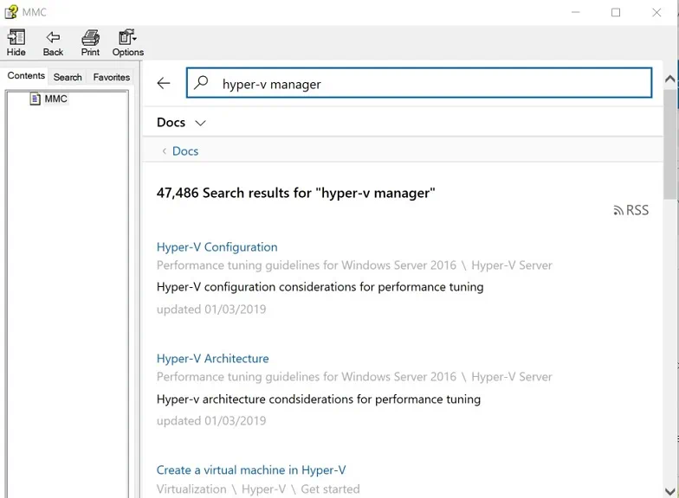The height and width of the screenshot is (498, 679).
Task: Click the Back toolbar icon
Action: [x=53, y=42]
